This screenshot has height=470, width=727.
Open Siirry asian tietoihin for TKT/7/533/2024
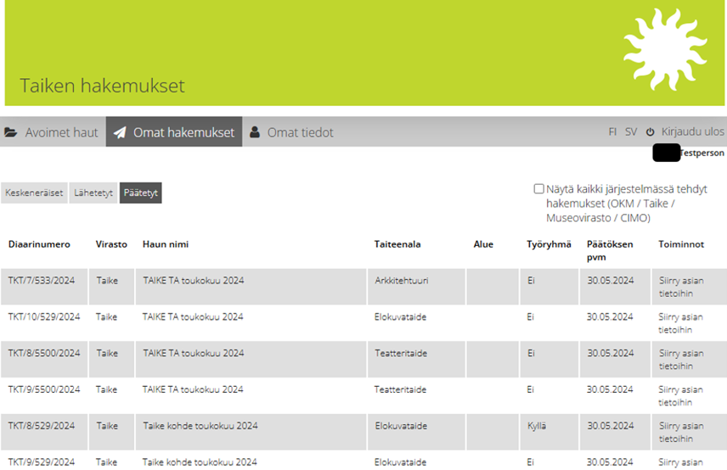pyautogui.click(x=681, y=287)
